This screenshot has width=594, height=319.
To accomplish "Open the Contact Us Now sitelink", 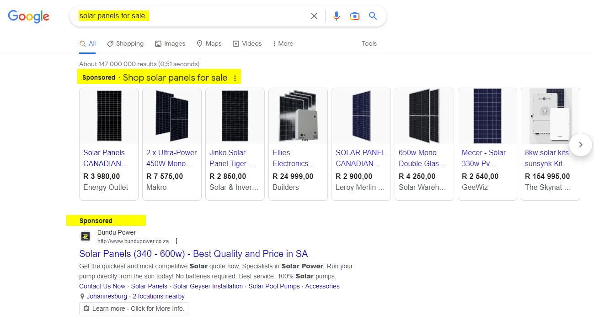I will click(x=102, y=286).
